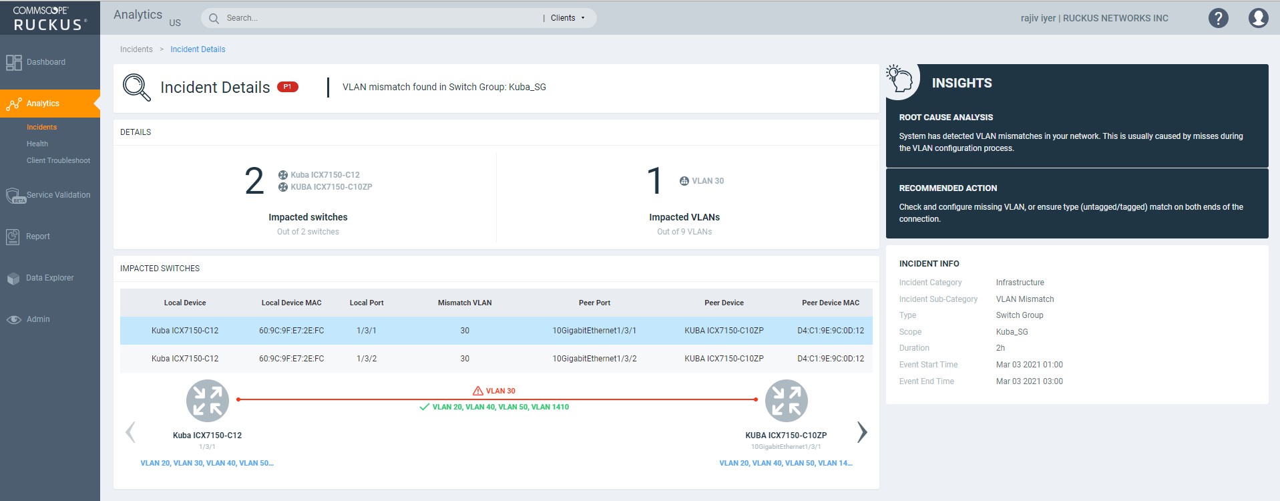The width and height of the screenshot is (1280, 501).
Task: Sort by Local Device column header
Action: coord(185,303)
